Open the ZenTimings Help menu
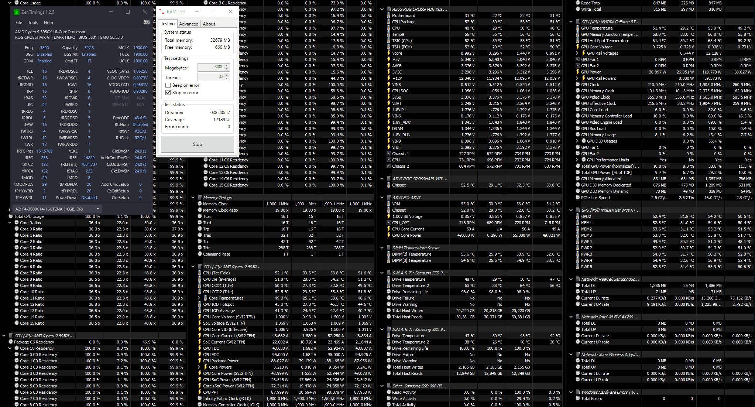 coord(48,23)
